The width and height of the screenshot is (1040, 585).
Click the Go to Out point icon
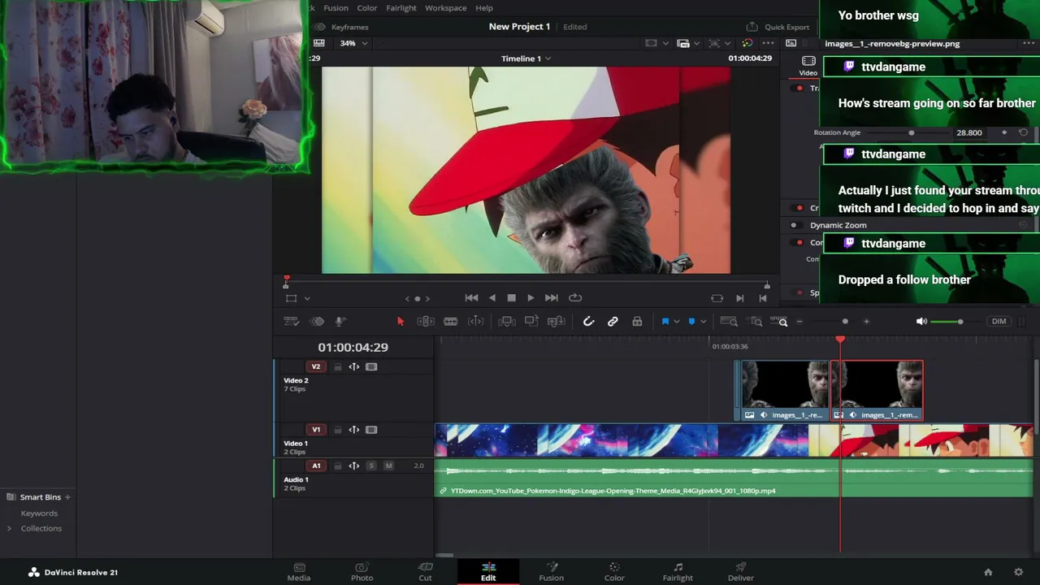[739, 298]
